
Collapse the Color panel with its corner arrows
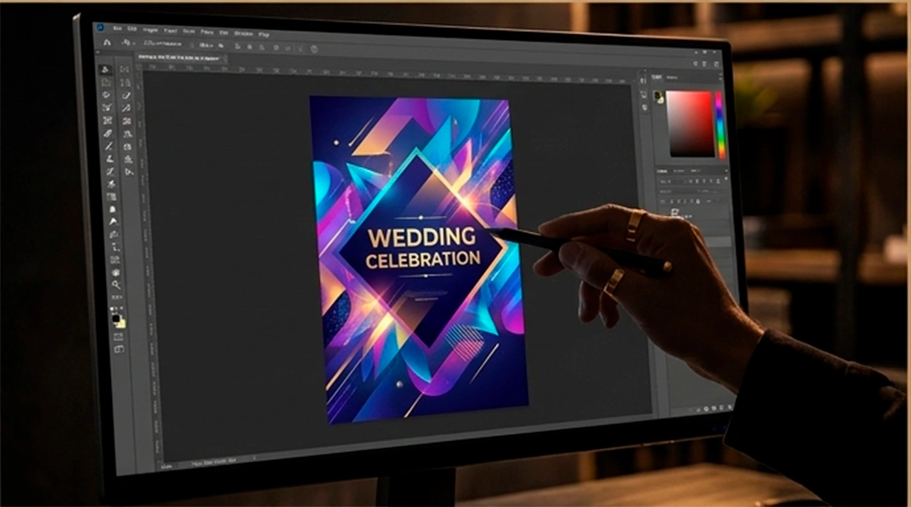click(x=721, y=77)
